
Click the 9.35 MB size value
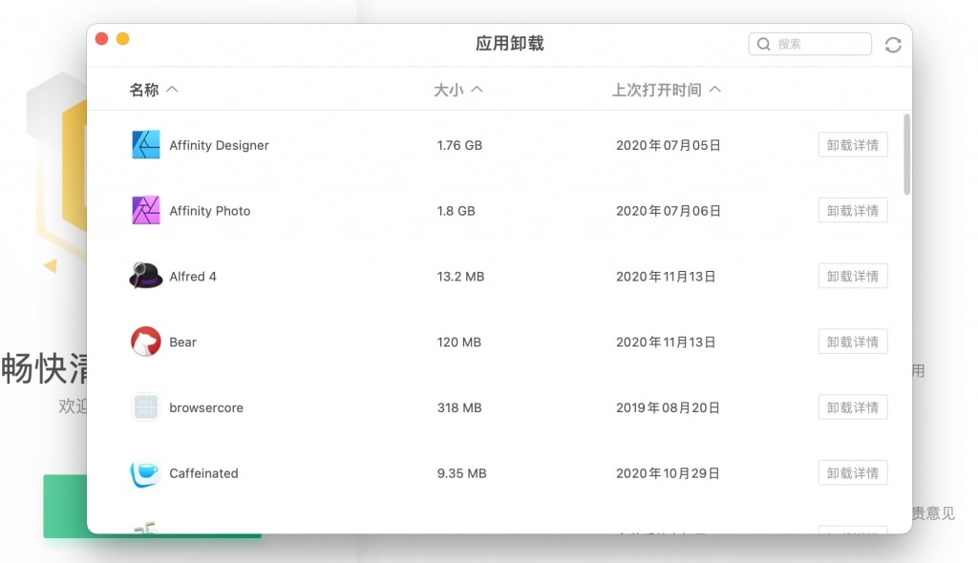(461, 473)
